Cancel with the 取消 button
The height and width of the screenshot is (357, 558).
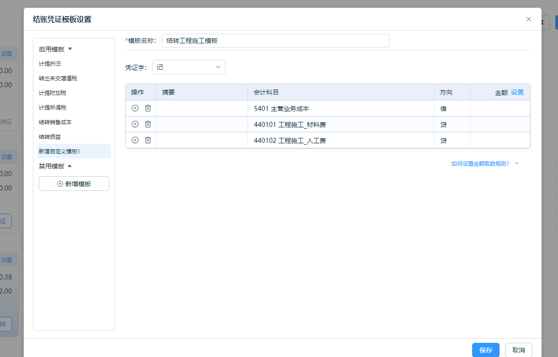[x=518, y=350]
